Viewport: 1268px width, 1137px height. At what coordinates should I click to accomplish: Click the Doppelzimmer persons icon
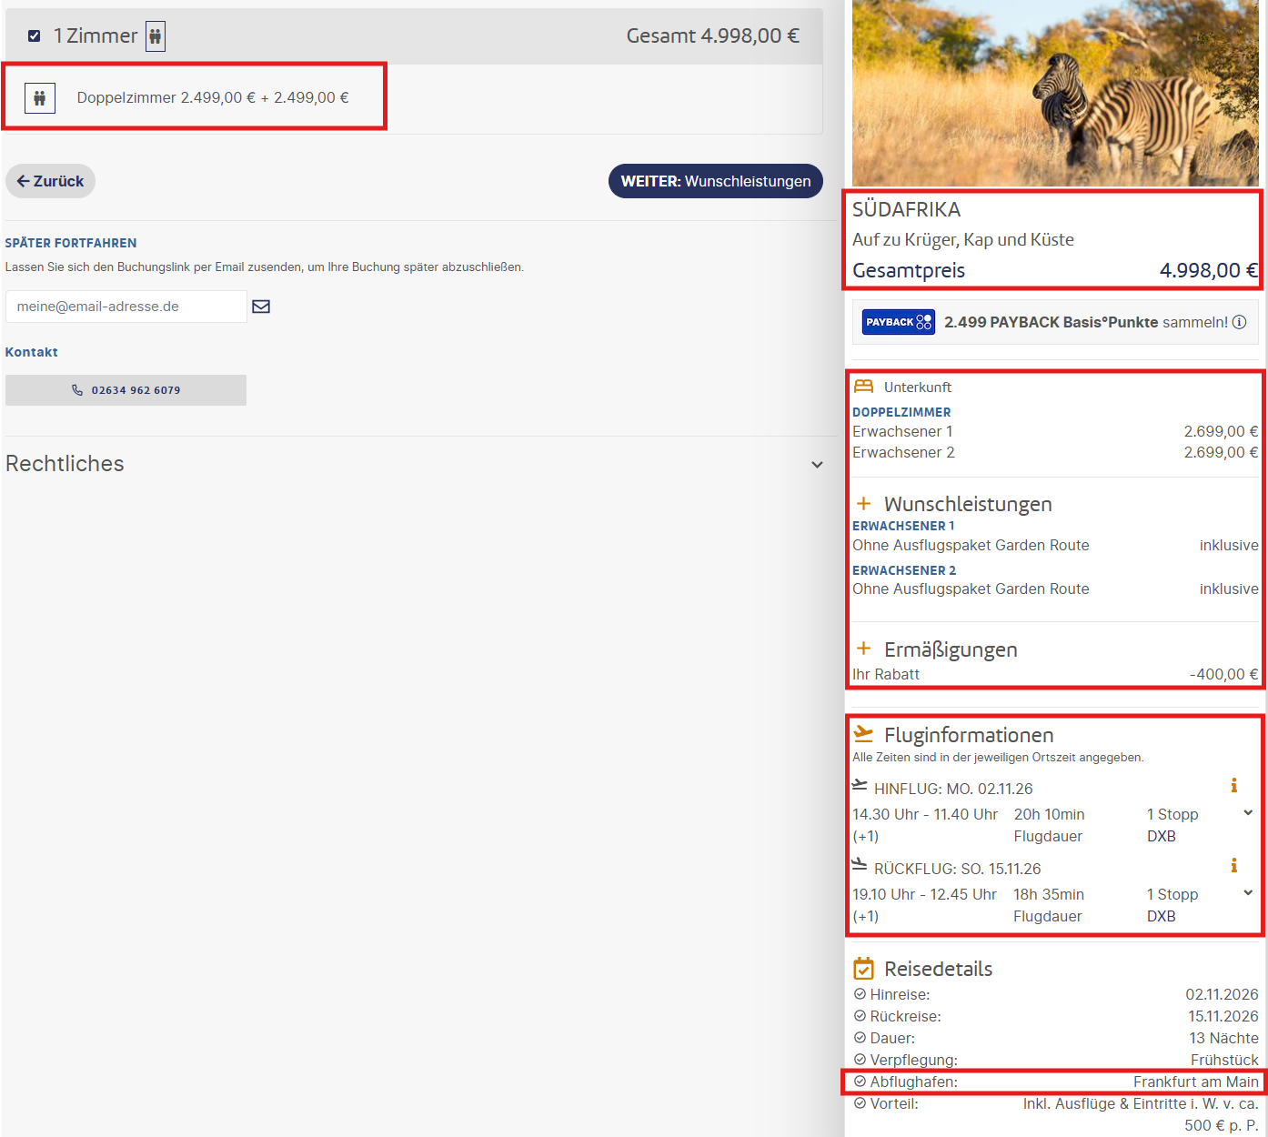(x=40, y=98)
